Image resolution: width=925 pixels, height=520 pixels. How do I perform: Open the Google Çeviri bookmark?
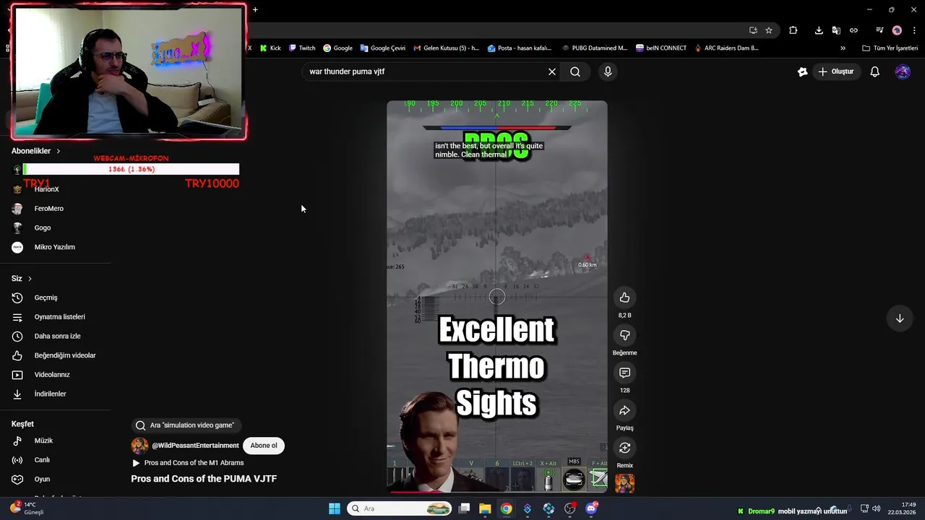tap(383, 48)
